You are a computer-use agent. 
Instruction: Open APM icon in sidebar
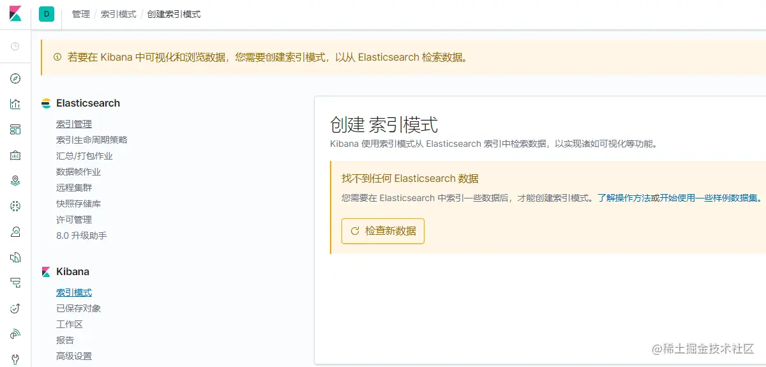click(15, 283)
